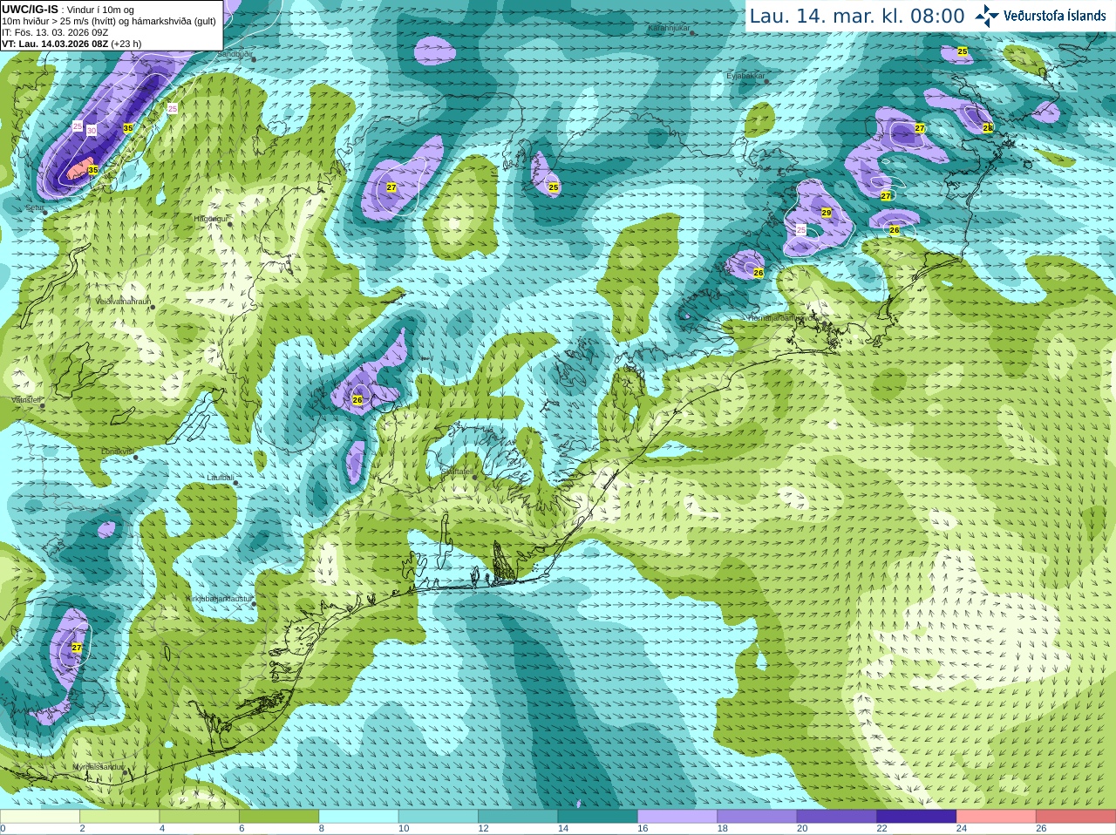This screenshot has width=1116, height=835.
Task: Click the 6–8 m/s olive green swatch
Action: tap(279, 817)
